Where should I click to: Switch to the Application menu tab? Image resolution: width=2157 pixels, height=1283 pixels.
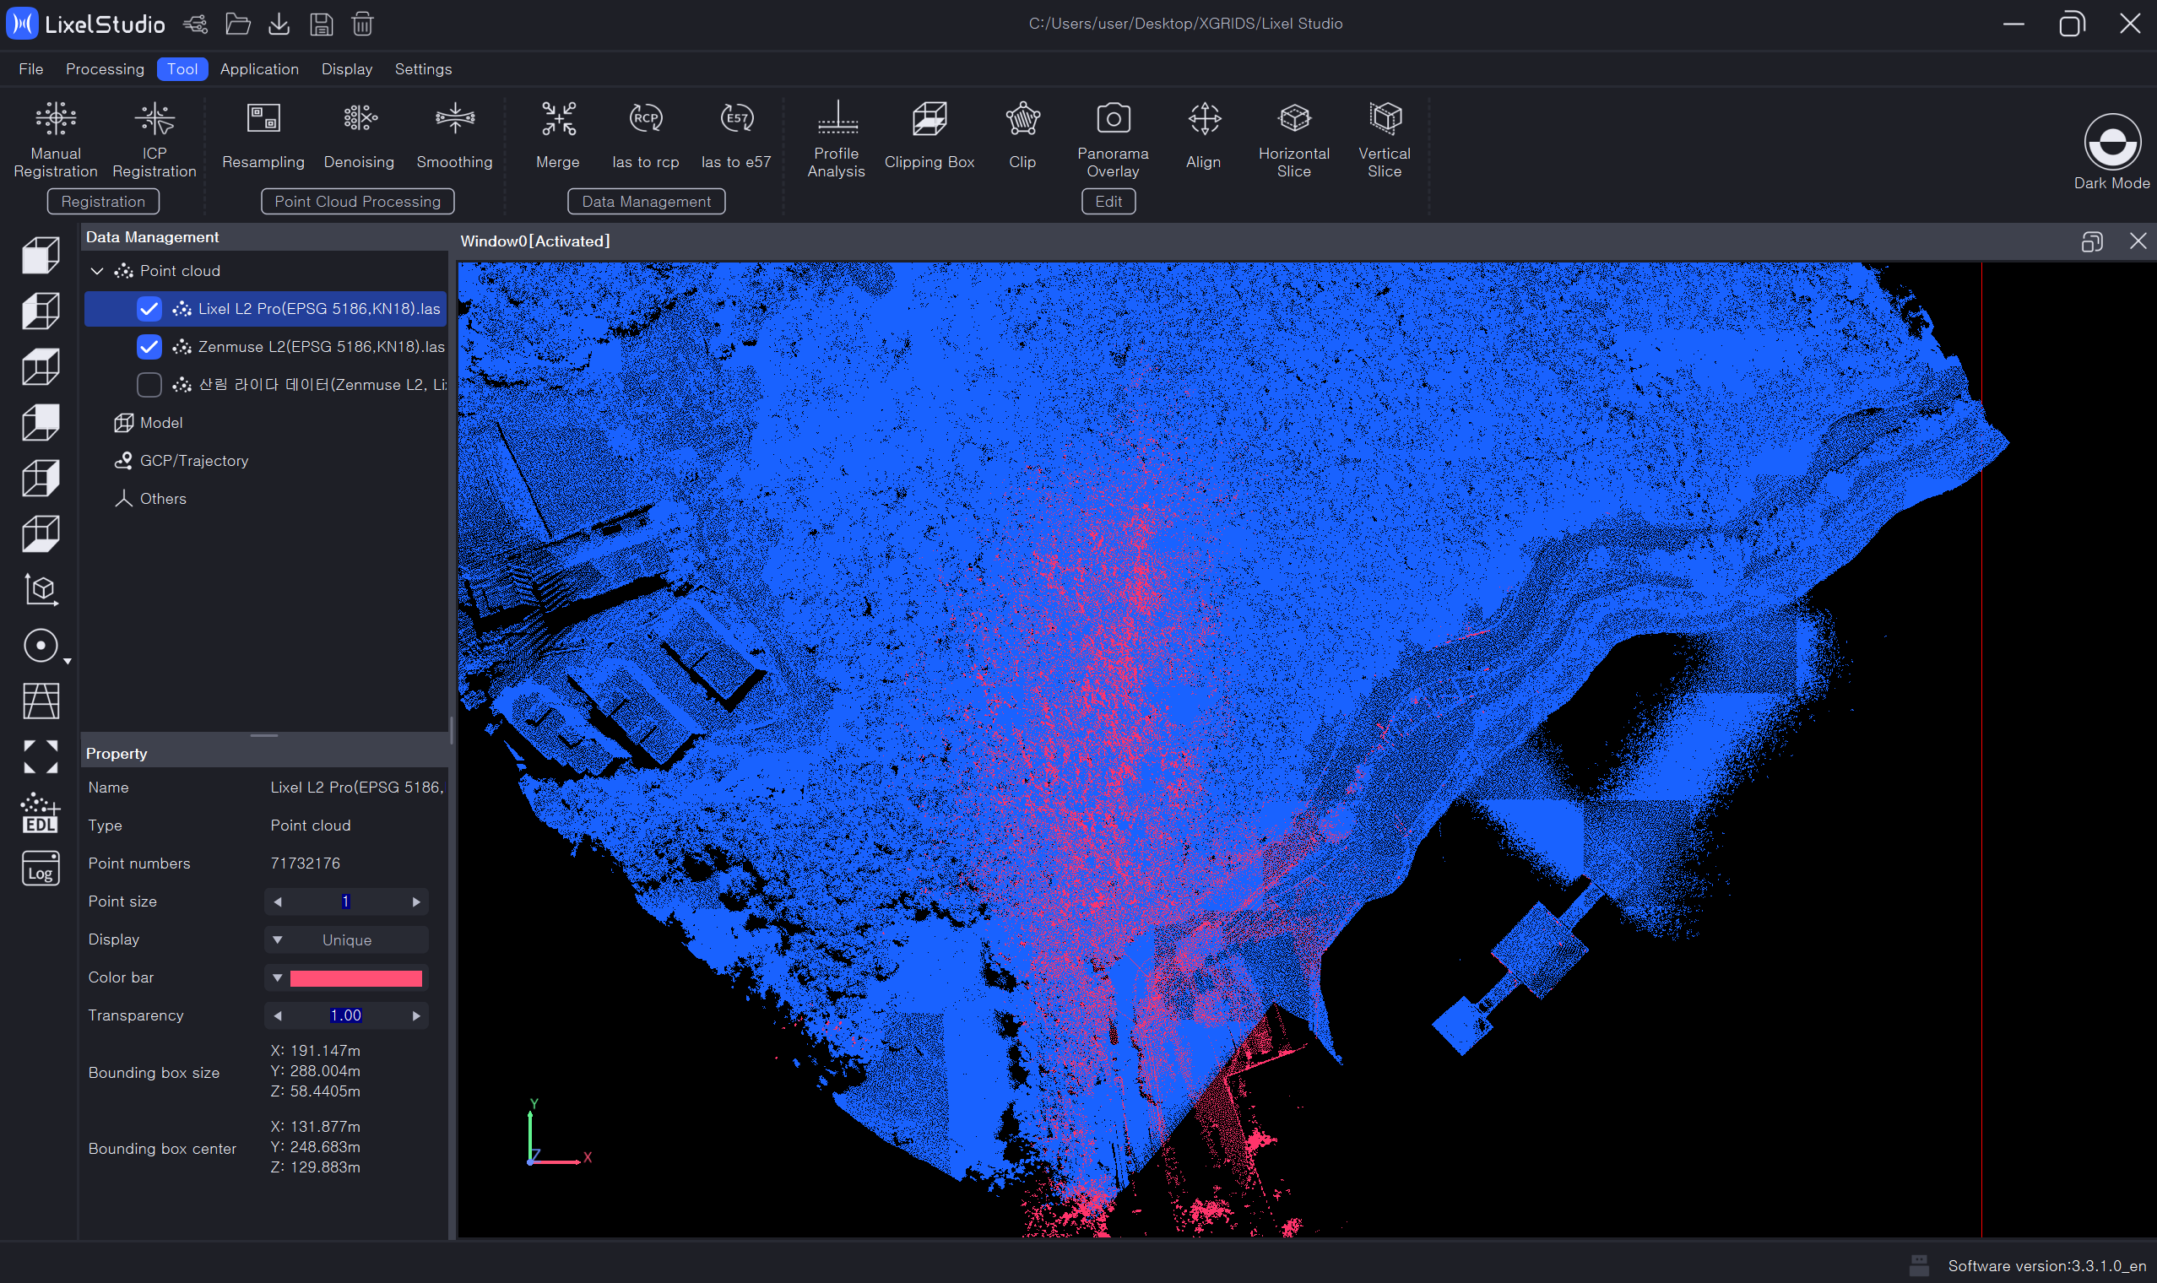259,69
